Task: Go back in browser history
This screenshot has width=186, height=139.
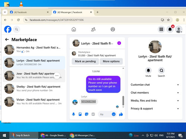Action: (5, 20)
